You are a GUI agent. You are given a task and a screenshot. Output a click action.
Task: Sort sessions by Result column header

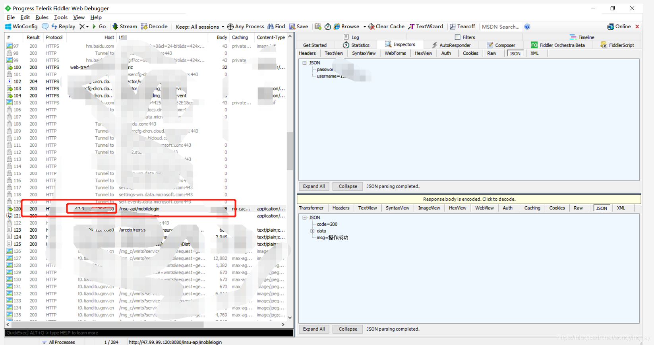click(x=33, y=37)
